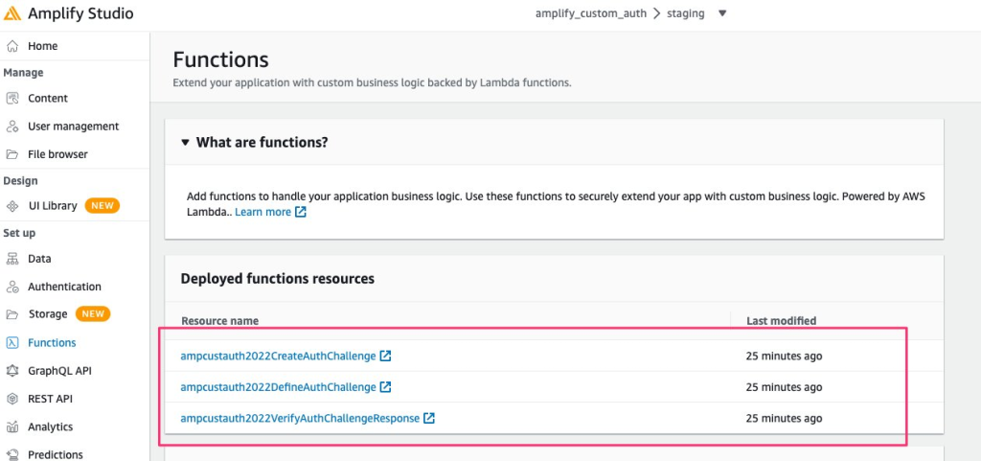
Task: Click external link icon beside CreateAuthChallenge
Action: click(x=386, y=356)
